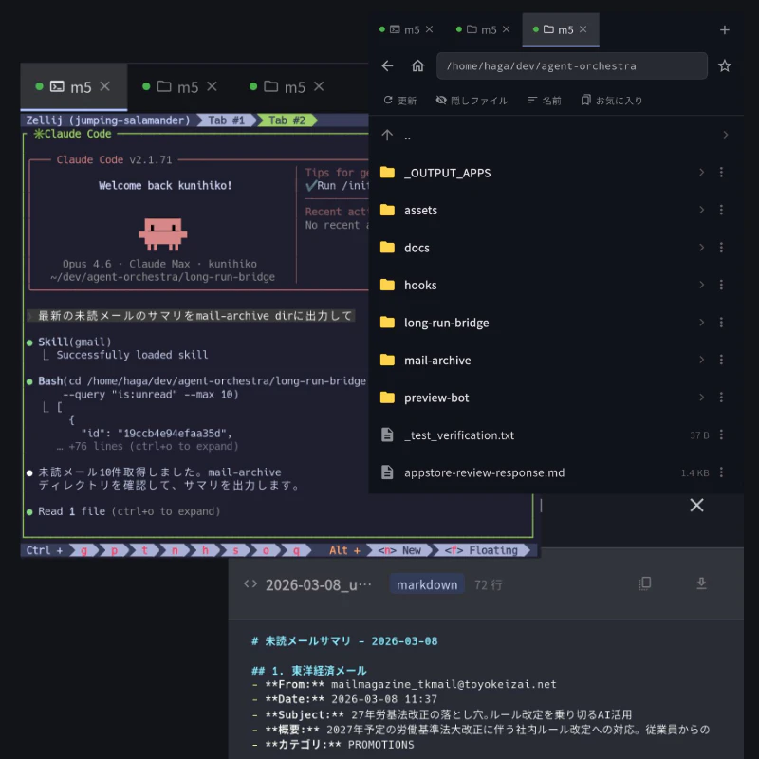
Task: Open the _OUTPUT_APPS folder
Action: 556,173
